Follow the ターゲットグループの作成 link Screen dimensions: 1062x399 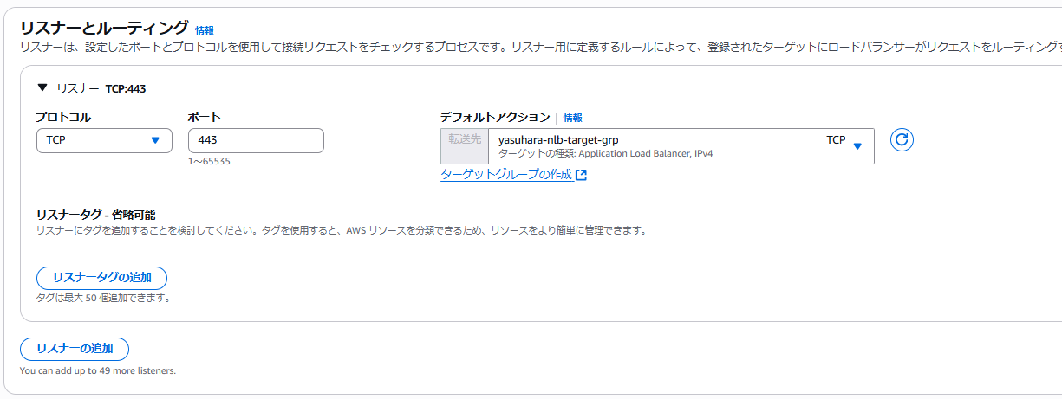tap(506, 175)
